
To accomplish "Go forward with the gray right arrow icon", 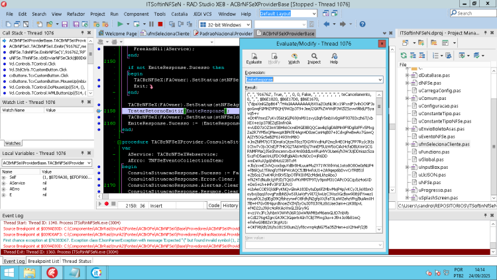I will [343, 24].
